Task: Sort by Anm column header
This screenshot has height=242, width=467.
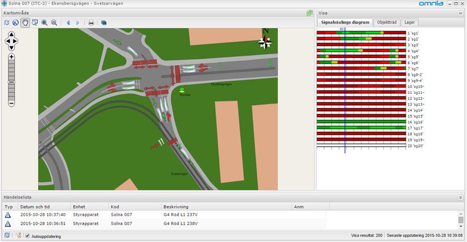Action: pyautogui.click(x=310, y=207)
